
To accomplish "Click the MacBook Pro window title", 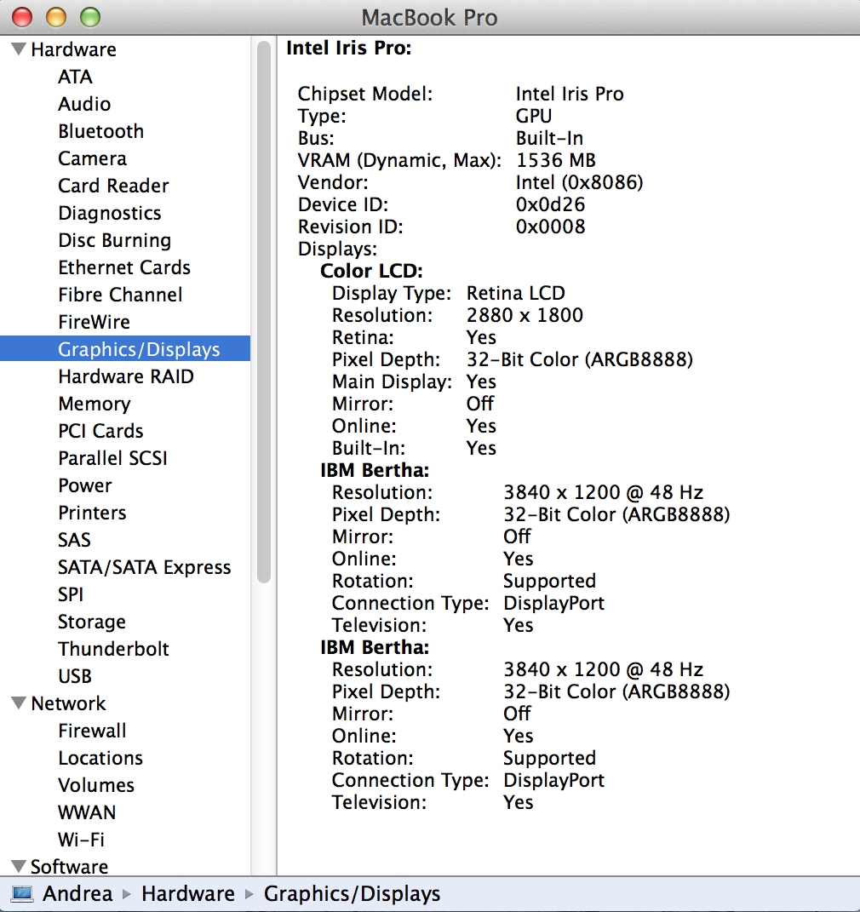I will click(x=430, y=17).
